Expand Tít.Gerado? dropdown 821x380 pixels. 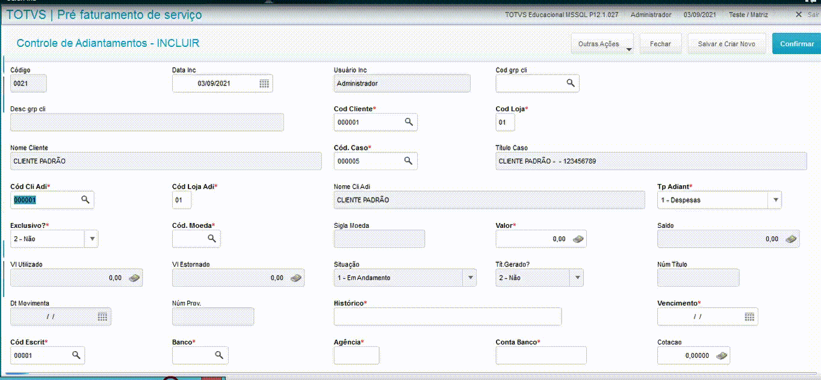point(577,278)
